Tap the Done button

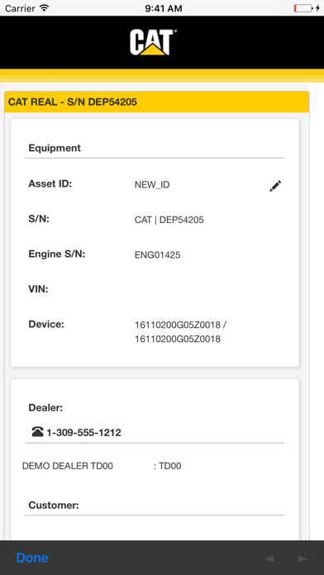pyautogui.click(x=32, y=558)
